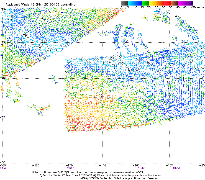Click the -45 latitude axis label
Screen dimensions: 205x180
(x=3, y=42)
